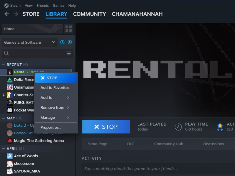Viewport: 235px width, 176px height.
Task: Click the Rental game icon in list
Action: click(10, 72)
